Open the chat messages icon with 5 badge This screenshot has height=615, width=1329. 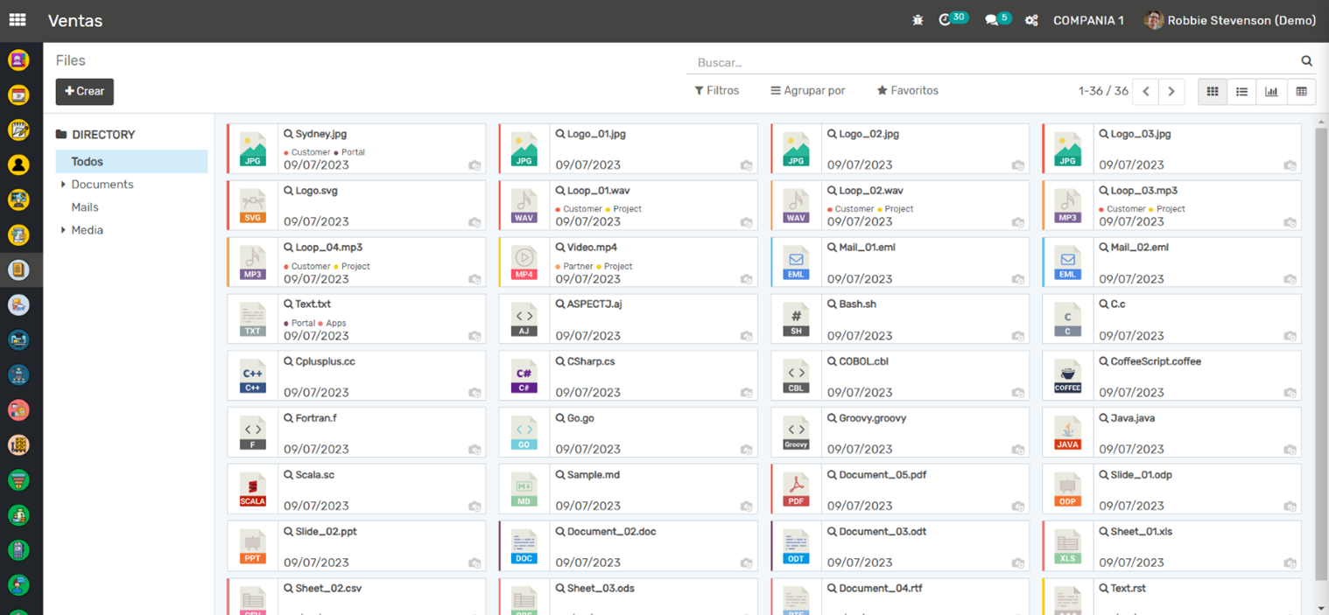(x=992, y=20)
